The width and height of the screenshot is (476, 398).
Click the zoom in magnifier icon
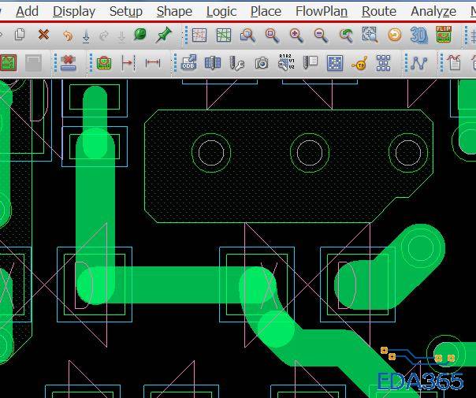pos(296,35)
